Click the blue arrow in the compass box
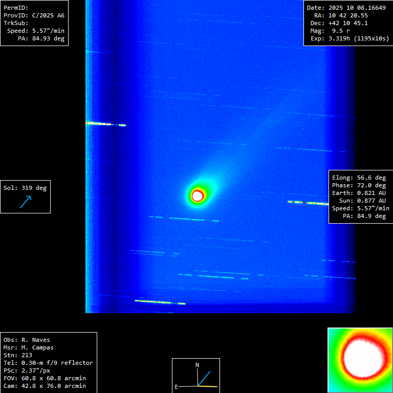The width and height of the screenshot is (393, 393). (204, 378)
